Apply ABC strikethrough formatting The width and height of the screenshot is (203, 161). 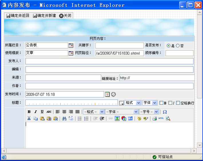(49, 112)
